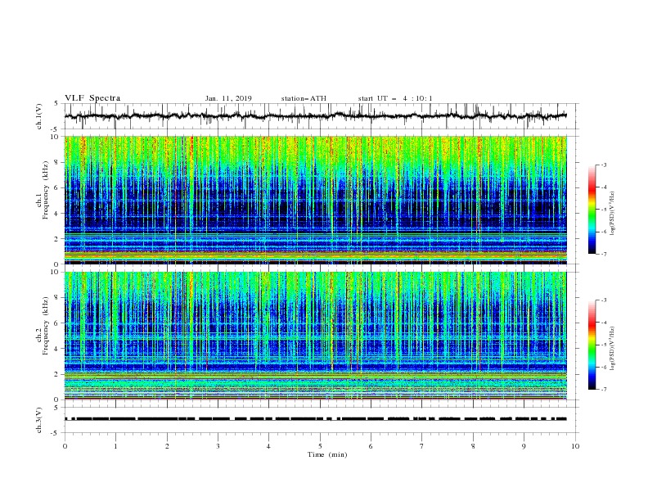
Task: Click the 'Jan. 11, 2019' date label
Action: coord(228,98)
